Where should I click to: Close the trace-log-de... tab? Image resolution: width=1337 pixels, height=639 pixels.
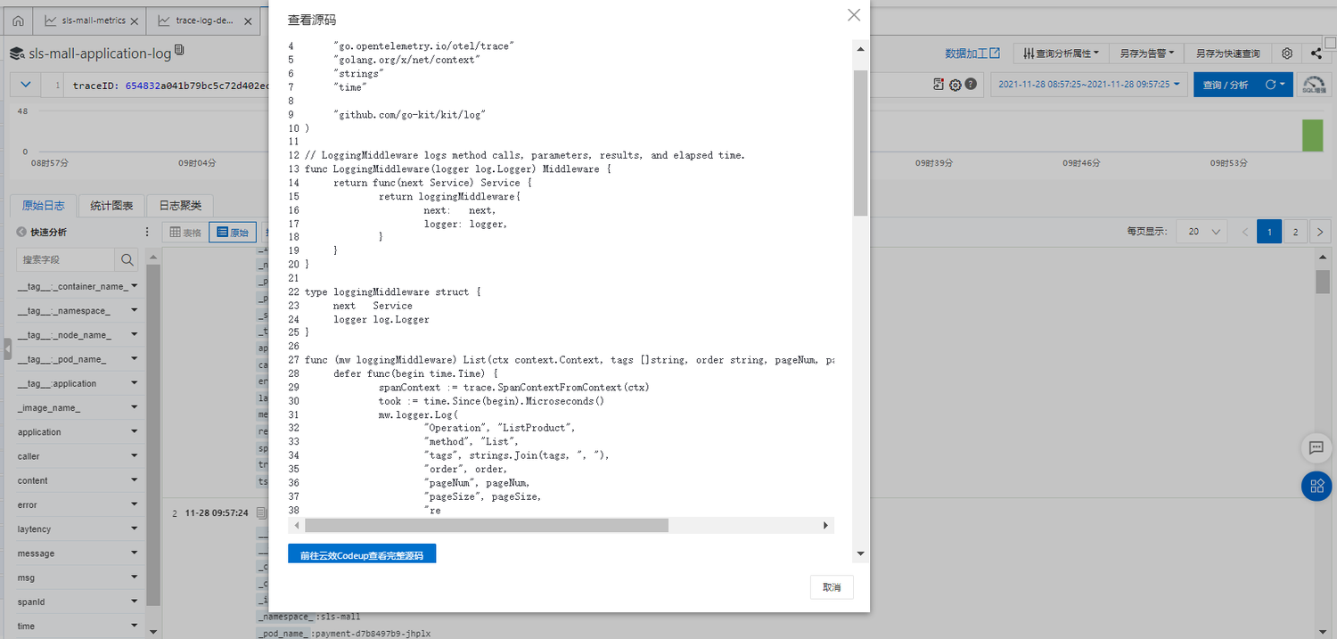[247, 20]
